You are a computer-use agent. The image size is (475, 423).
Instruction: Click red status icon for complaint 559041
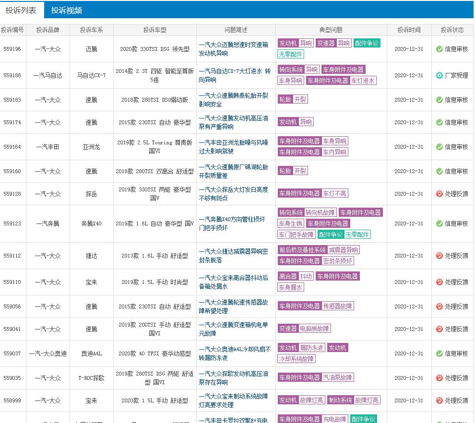pos(439,329)
